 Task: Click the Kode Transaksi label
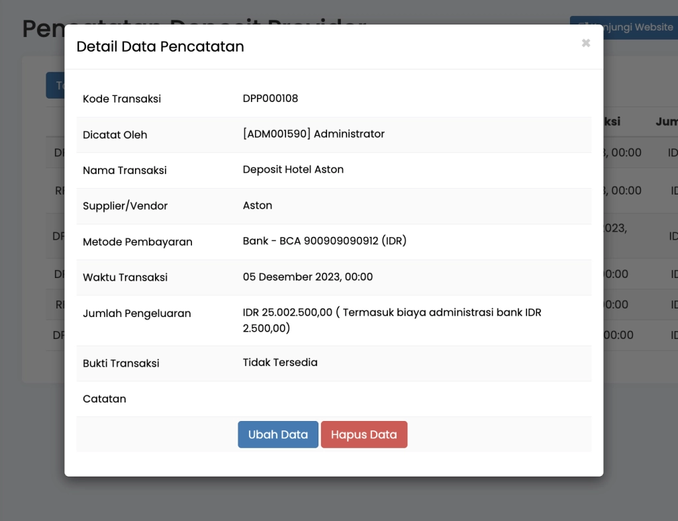(x=122, y=99)
